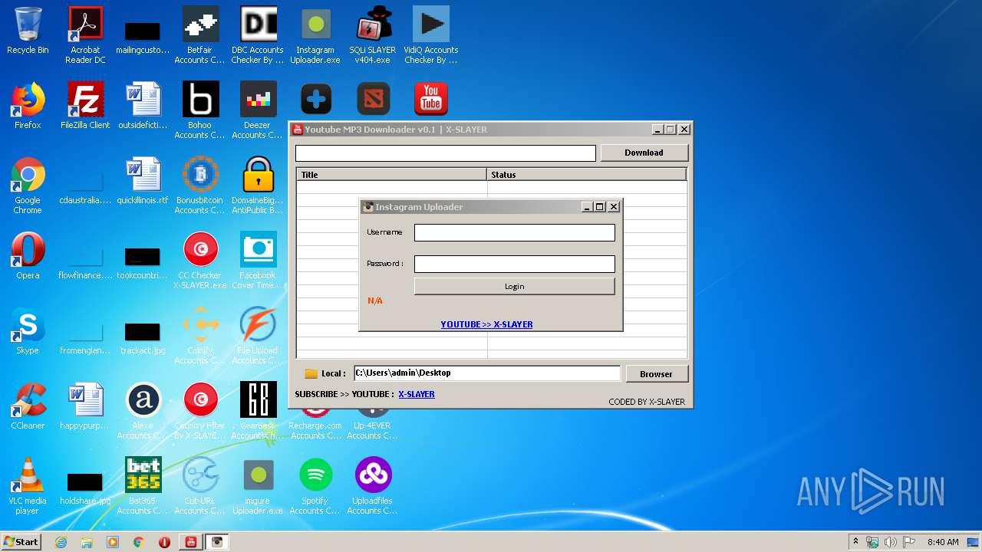Focus the Password field in Instagram Uploader
This screenshot has height=552, width=982.
(514, 264)
